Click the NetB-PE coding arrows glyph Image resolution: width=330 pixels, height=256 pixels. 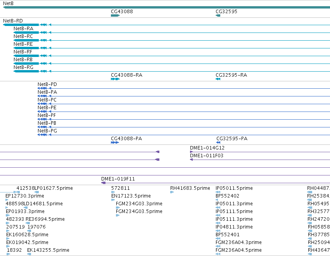point(45,112)
